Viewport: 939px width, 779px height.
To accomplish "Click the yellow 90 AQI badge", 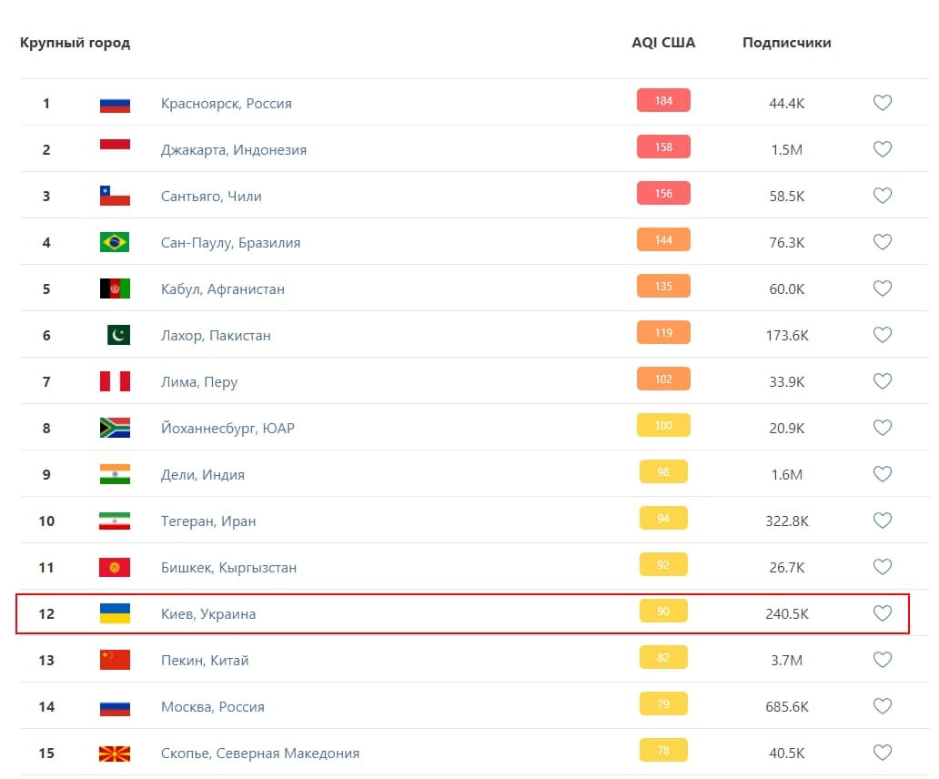I will point(663,611).
